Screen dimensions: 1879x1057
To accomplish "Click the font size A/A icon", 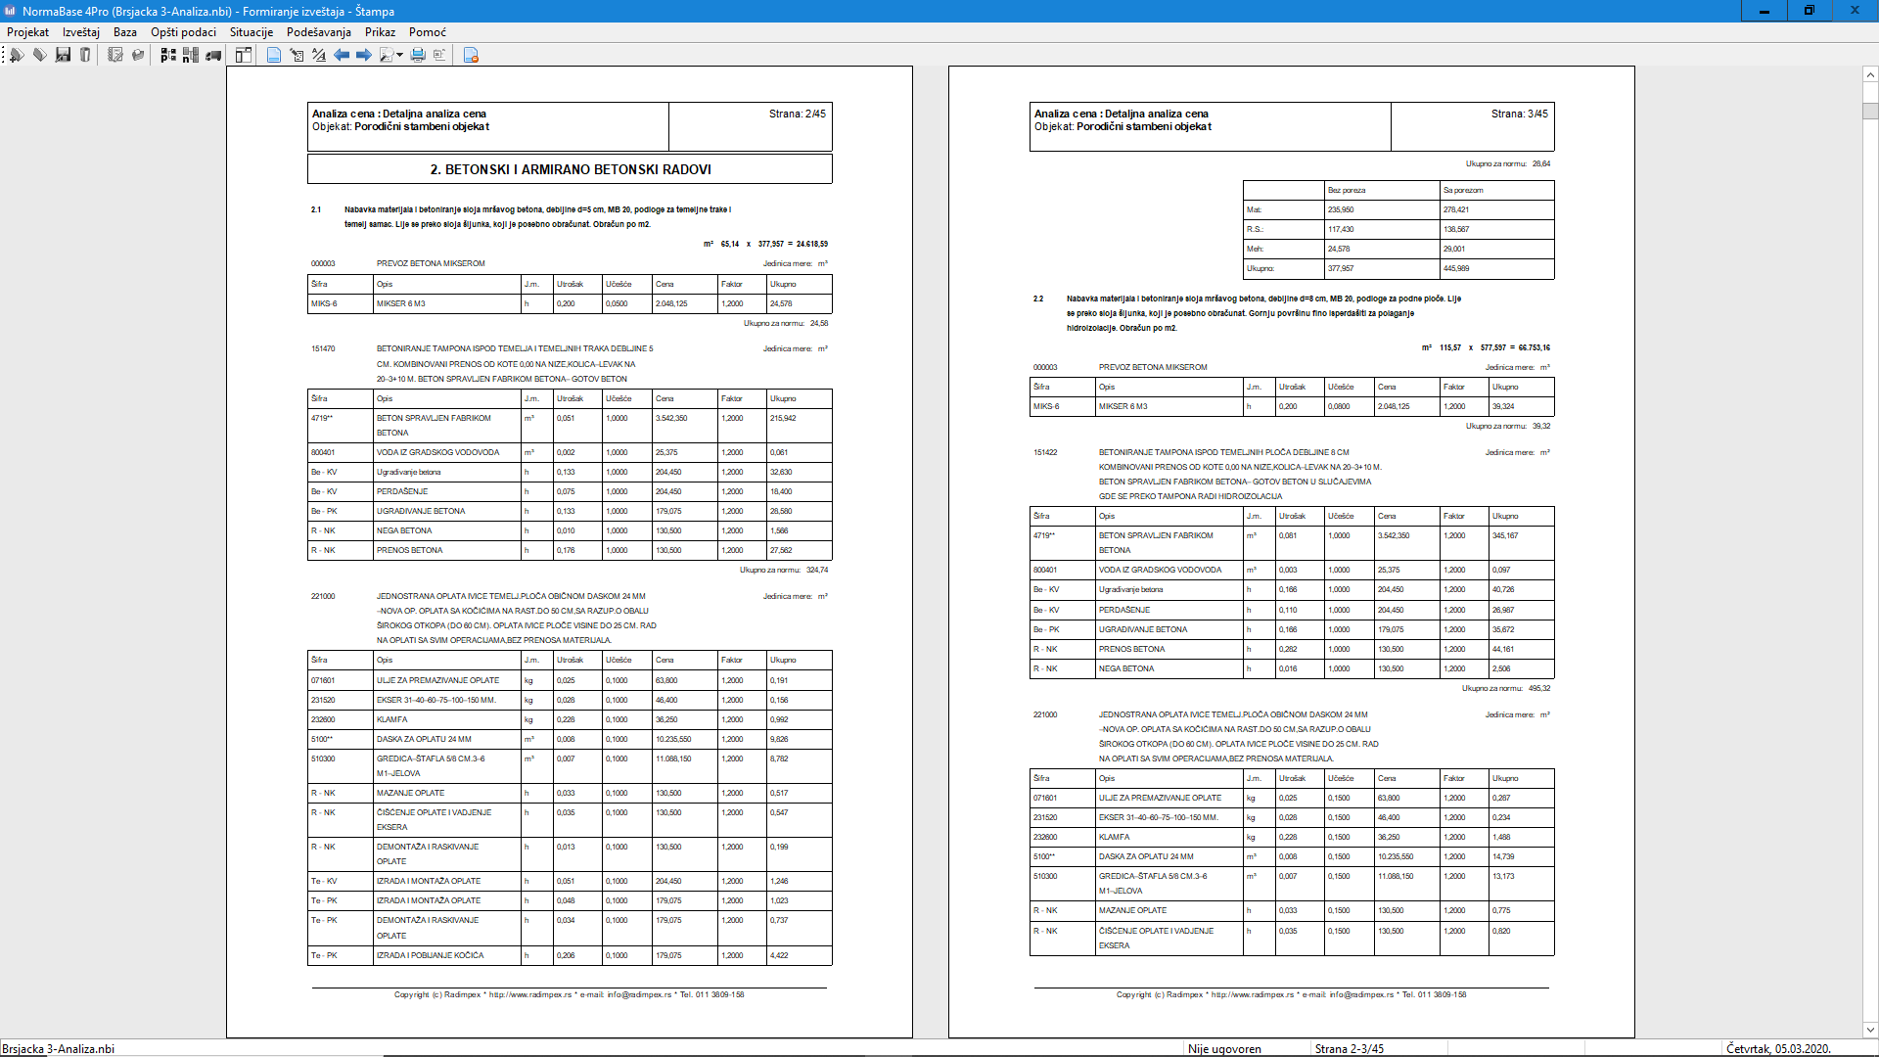I will tap(319, 55).
